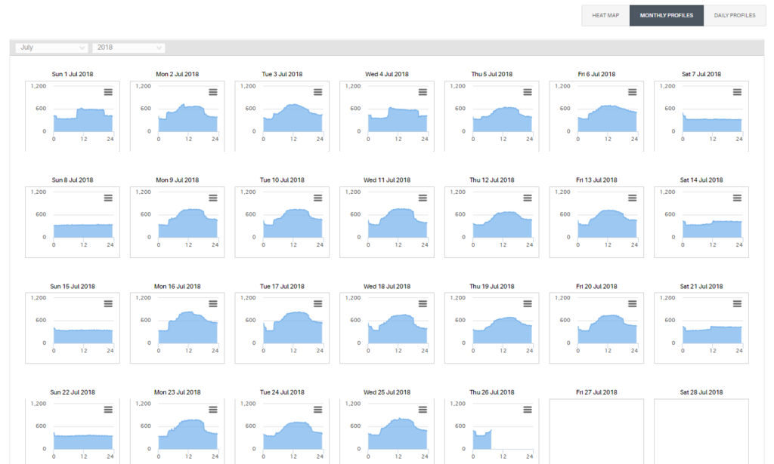The height and width of the screenshot is (464, 774).
Task: Click the 1,200 axis label on Sun 8 Jul
Action: tap(37, 192)
